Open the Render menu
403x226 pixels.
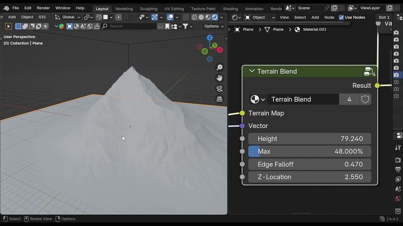43,8
